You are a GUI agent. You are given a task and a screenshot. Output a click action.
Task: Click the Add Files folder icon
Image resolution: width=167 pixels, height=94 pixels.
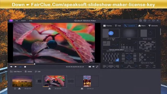coord(11,72)
